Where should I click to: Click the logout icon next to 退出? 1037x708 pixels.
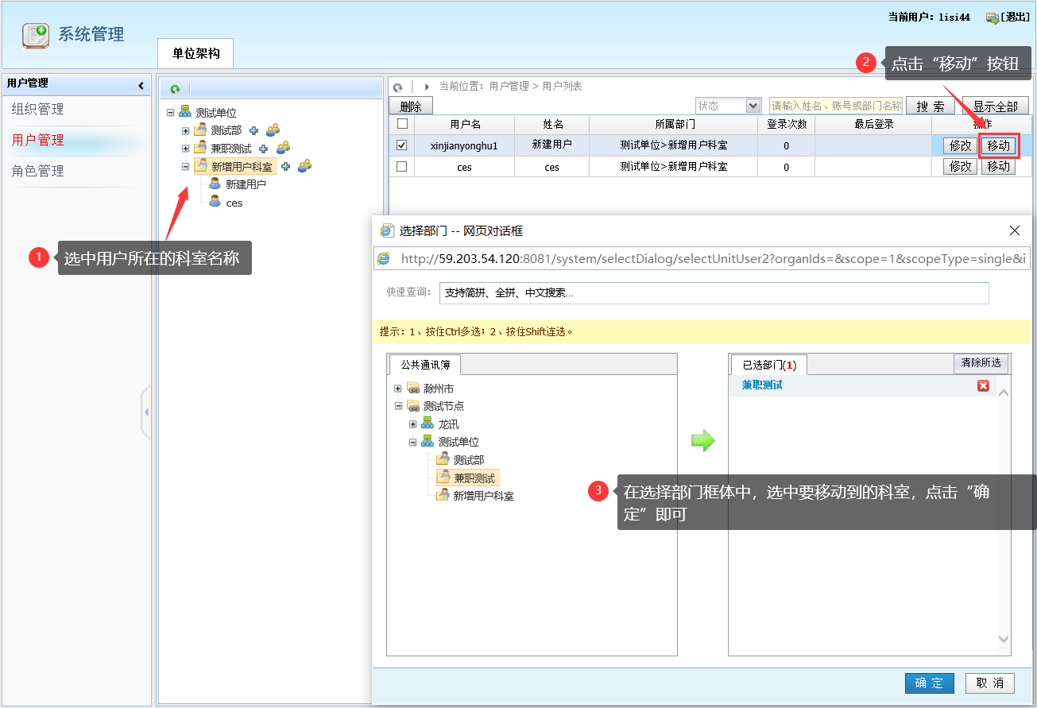(993, 17)
